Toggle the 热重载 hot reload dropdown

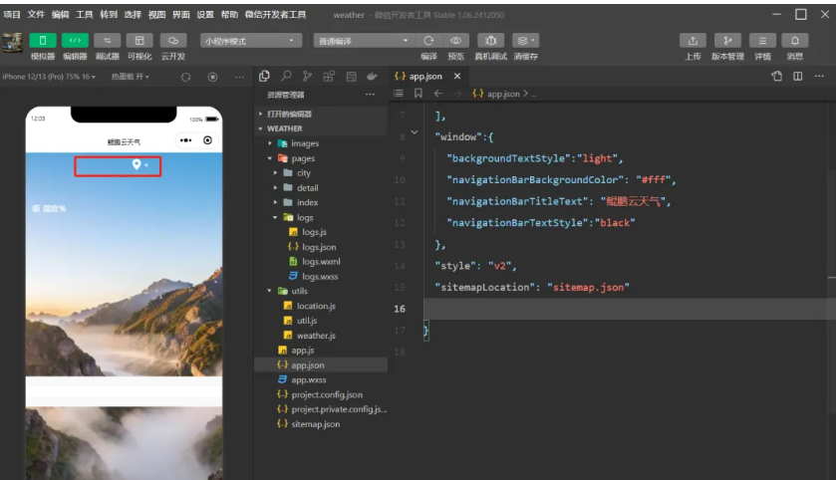point(131,77)
